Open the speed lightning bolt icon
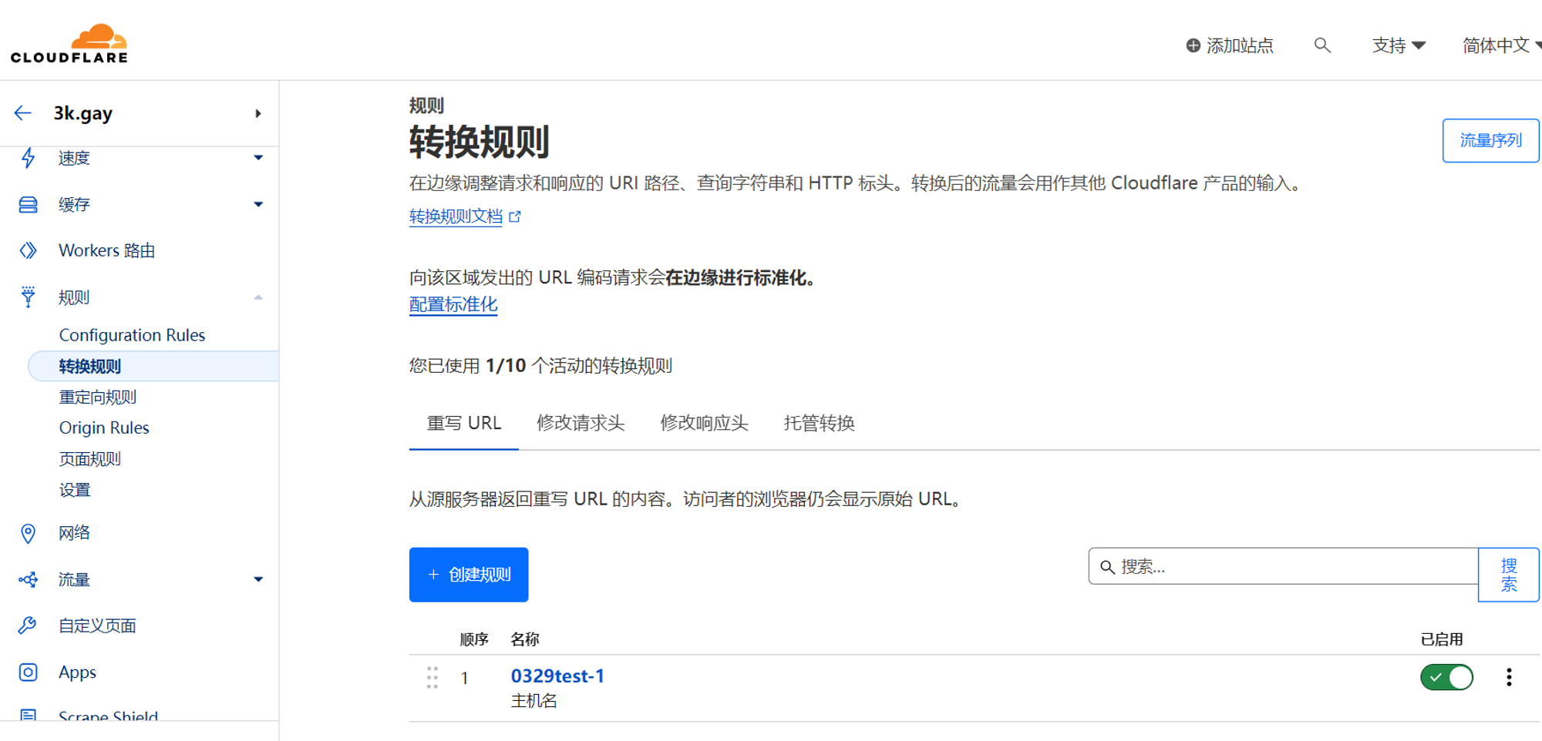The height and width of the screenshot is (741, 1542). pyautogui.click(x=29, y=158)
